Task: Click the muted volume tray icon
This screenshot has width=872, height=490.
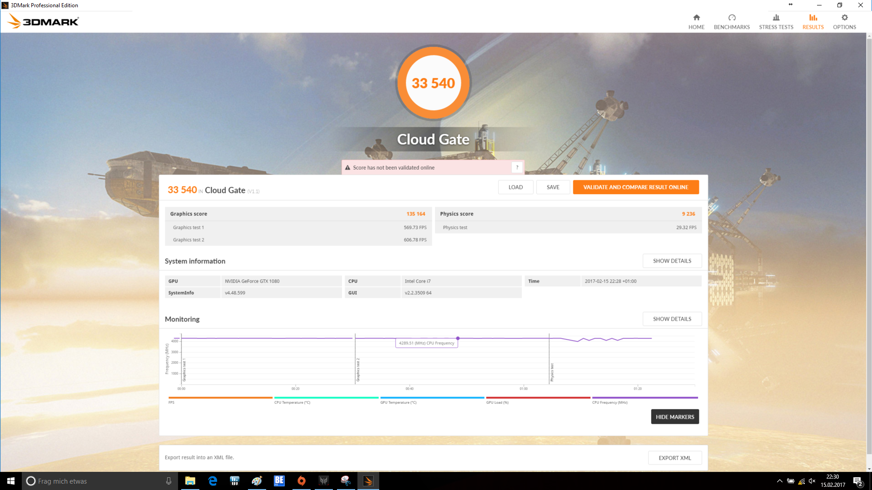Action: coord(813,481)
